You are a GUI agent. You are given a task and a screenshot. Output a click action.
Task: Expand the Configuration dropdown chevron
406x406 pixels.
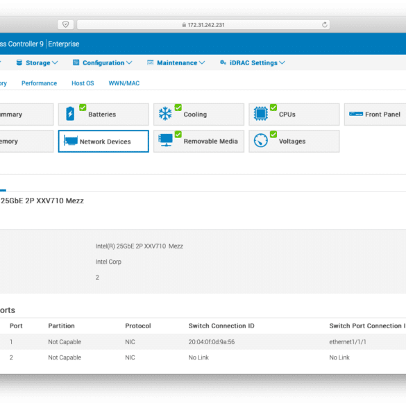coord(129,62)
